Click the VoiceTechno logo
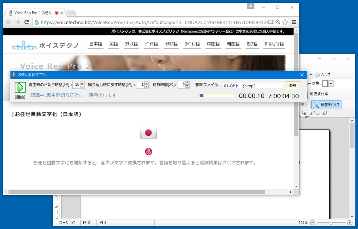The image size is (358, 229). [24, 45]
